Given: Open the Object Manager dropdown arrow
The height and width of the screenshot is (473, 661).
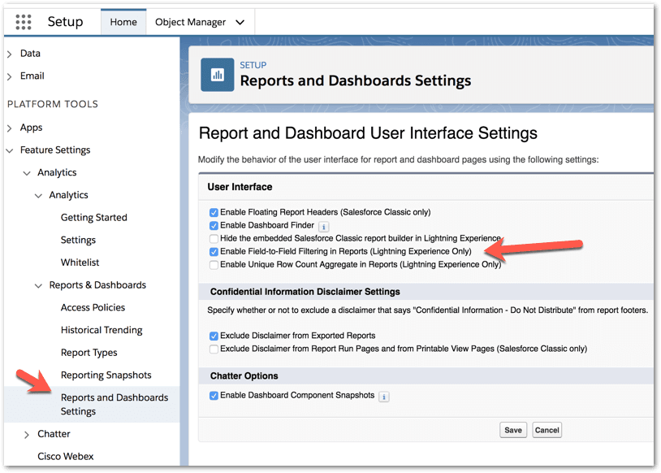Looking at the screenshot, I should click(240, 23).
